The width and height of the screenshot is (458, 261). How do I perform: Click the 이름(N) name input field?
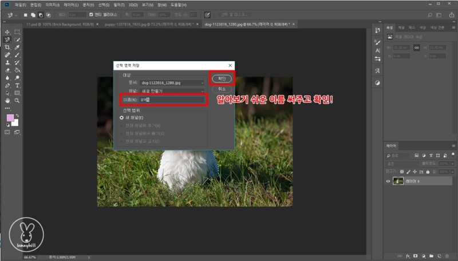pyautogui.click(x=172, y=100)
